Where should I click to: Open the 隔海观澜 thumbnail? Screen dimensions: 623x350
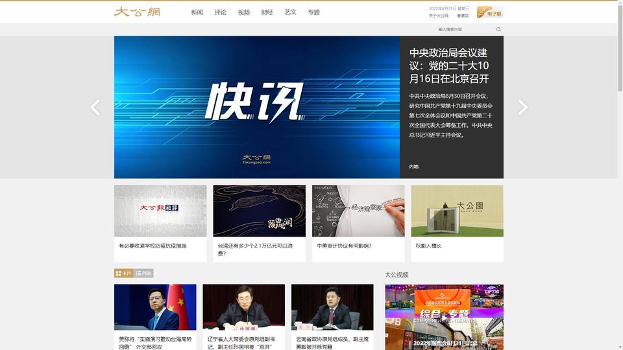point(259,211)
